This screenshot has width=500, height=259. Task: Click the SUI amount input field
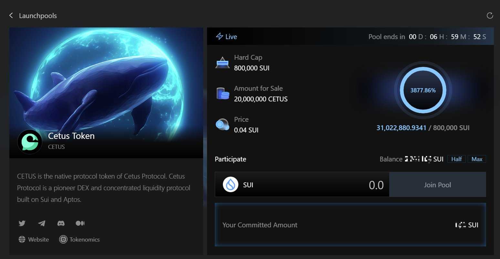323,185
